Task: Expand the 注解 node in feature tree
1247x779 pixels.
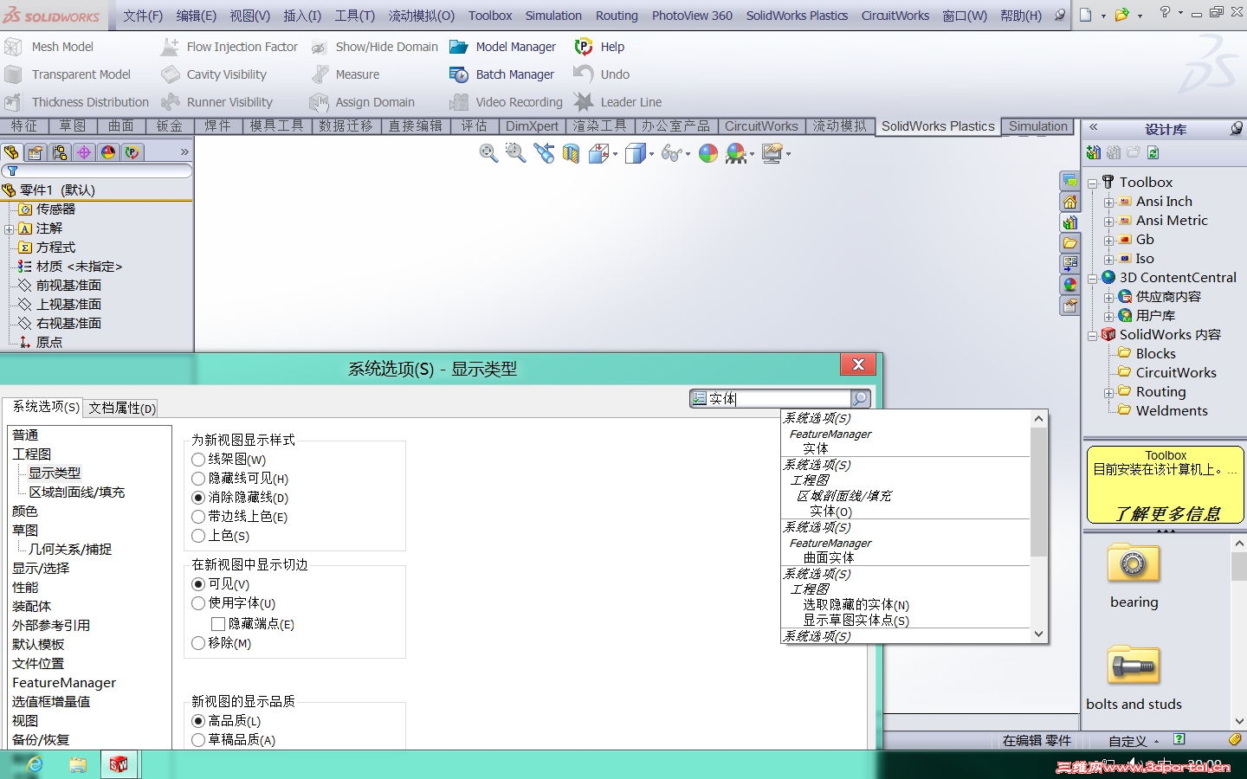Action: (9, 229)
